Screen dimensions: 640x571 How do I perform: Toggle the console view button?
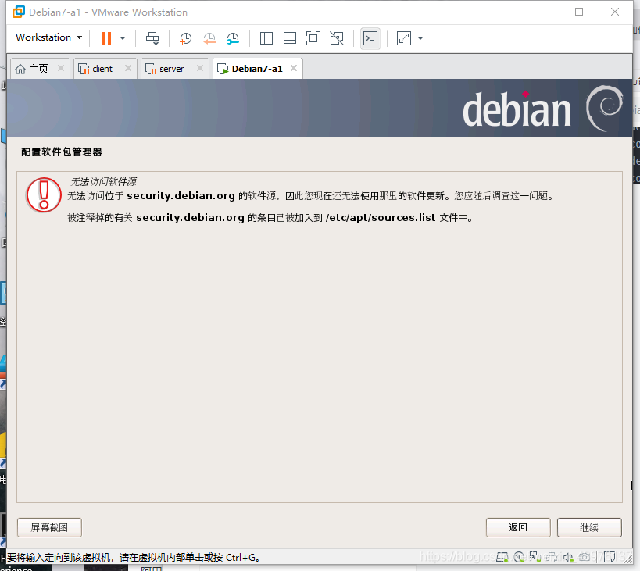pos(370,38)
